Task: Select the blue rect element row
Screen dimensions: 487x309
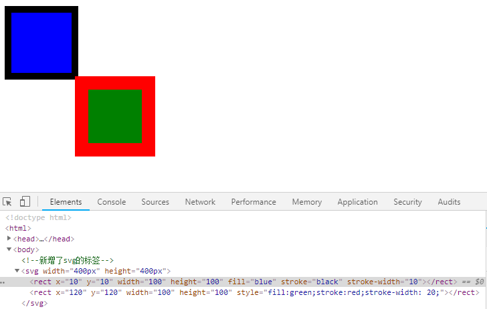Action: click(x=243, y=282)
